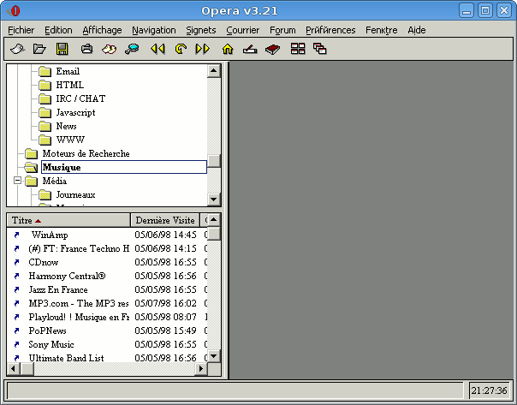Select the IRC / CHAT folder
This screenshot has width=517, height=405.
tap(80, 99)
